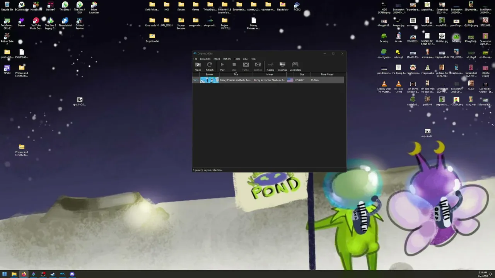This screenshot has width=495, height=278.
Task: Open the Windows Start menu
Action: pyautogui.click(x=5, y=274)
